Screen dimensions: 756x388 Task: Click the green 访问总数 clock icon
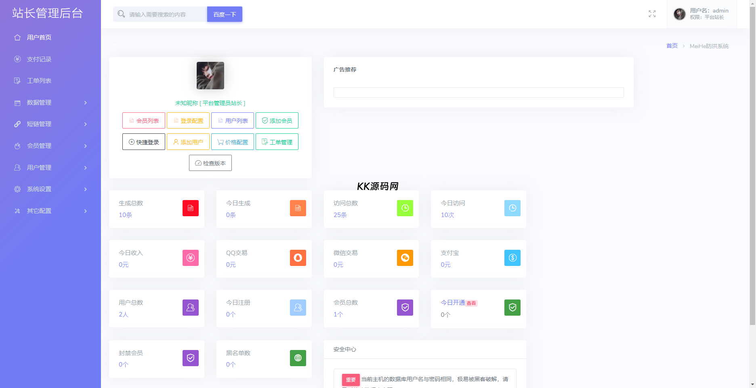click(405, 208)
